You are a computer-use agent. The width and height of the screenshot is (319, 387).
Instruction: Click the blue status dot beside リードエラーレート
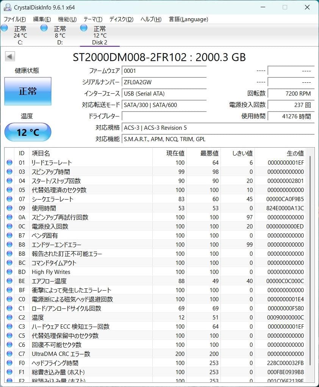[x=10, y=163]
